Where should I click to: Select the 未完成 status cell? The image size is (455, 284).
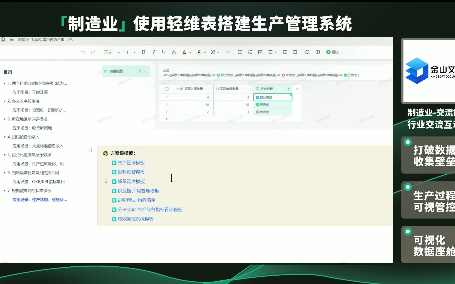point(273,112)
